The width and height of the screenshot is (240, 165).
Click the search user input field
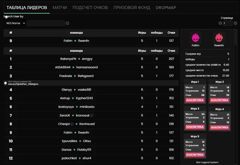[46, 23]
